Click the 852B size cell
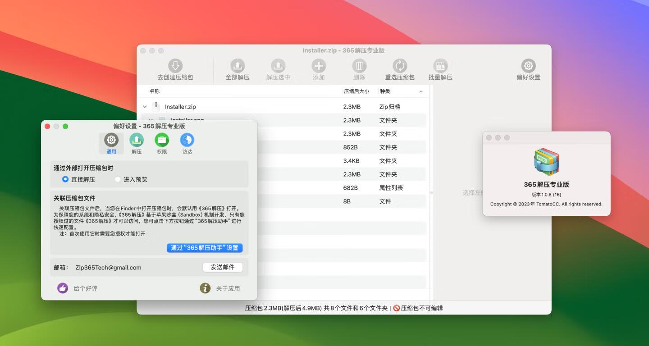649x346 pixels. pyautogui.click(x=351, y=147)
